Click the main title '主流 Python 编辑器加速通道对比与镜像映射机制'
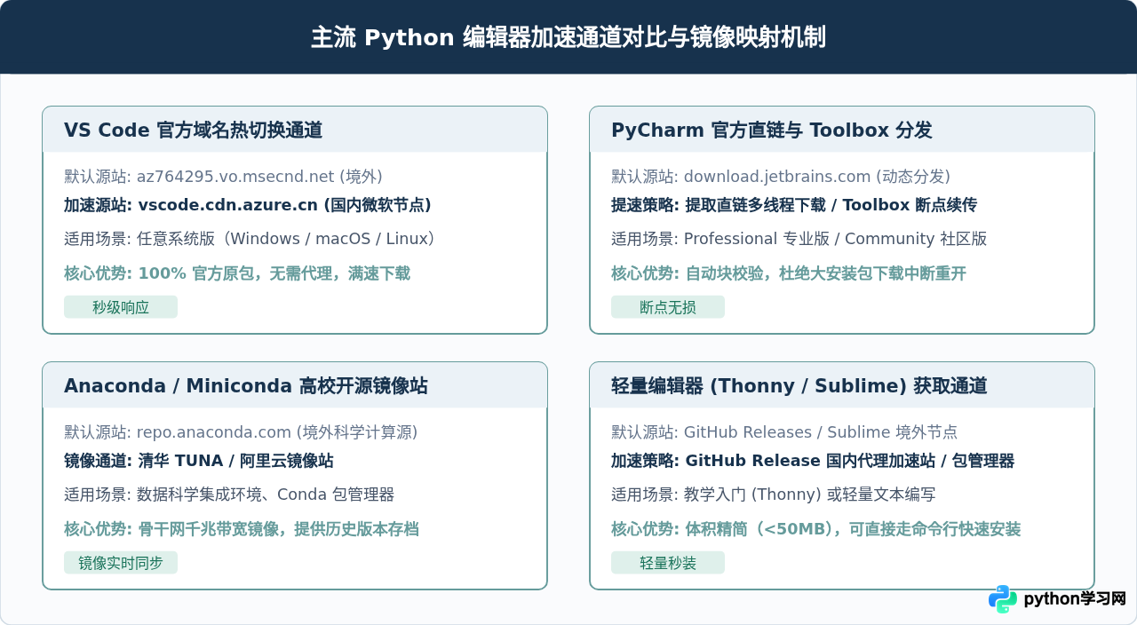This screenshot has width=1137, height=625. tap(568, 37)
